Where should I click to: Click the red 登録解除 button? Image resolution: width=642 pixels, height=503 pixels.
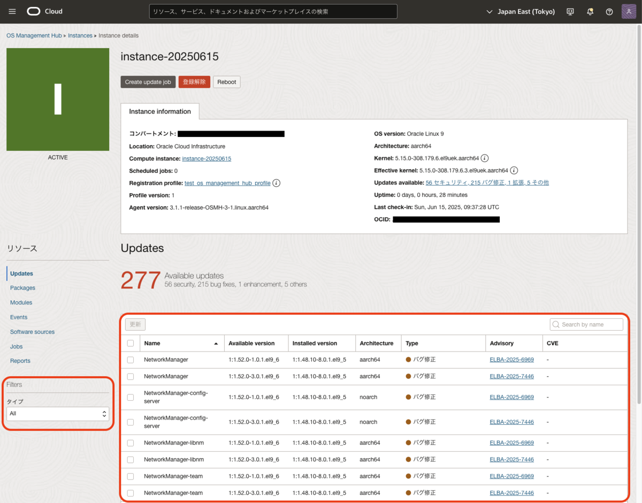(x=194, y=82)
